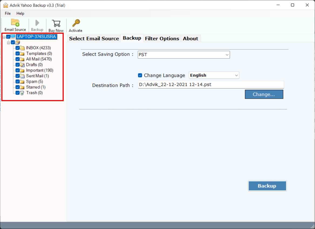This screenshot has height=229, width=315.
Task: Start backup with the Backup button
Action: point(267,186)
